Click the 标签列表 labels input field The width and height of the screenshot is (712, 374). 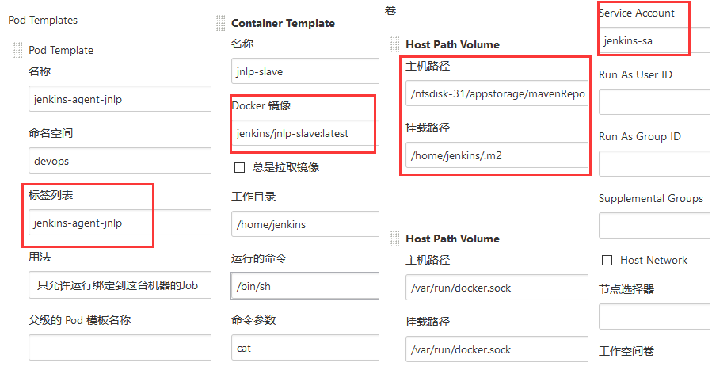tap(120, 223)
